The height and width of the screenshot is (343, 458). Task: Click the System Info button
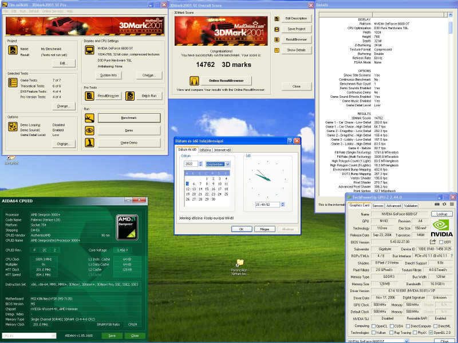[x=109, y=75]
